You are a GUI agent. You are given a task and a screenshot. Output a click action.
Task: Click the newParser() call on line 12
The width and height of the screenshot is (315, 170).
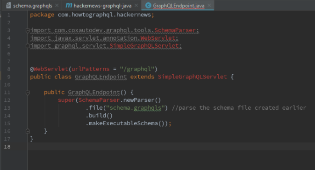(x=142, y=100)
